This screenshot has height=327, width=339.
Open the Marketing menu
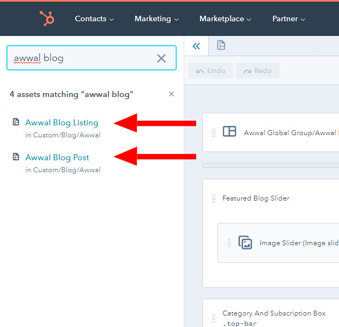[x=156, y=19]
